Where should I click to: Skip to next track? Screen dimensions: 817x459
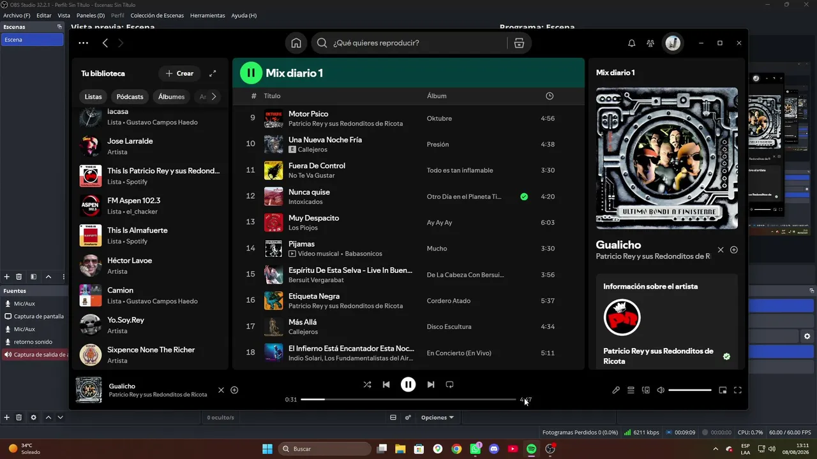431,384
